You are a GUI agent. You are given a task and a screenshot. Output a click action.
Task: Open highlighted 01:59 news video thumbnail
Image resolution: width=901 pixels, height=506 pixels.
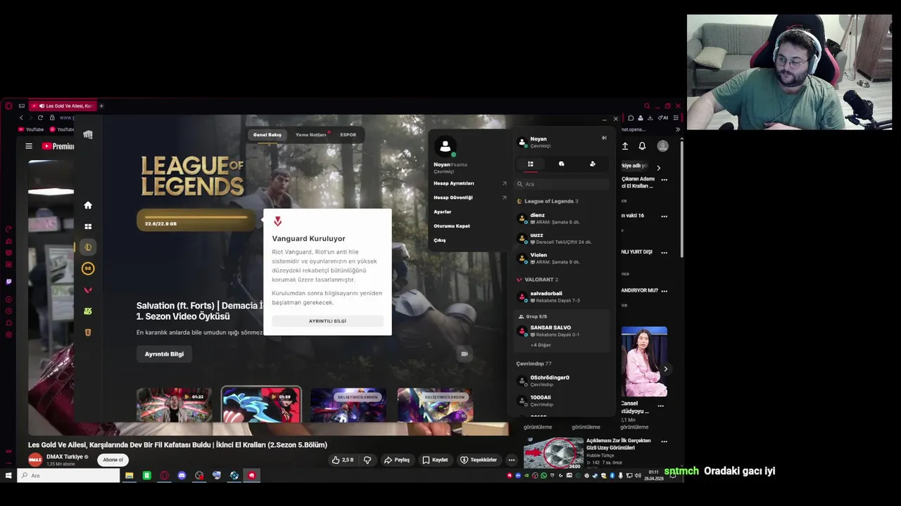point(261,406)
